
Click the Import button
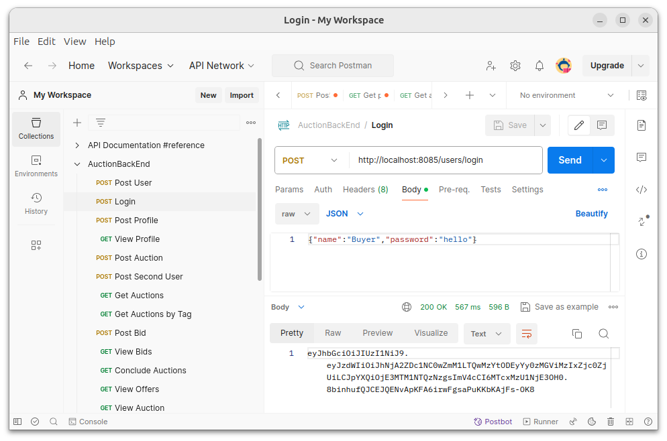[x=242, y=95]
